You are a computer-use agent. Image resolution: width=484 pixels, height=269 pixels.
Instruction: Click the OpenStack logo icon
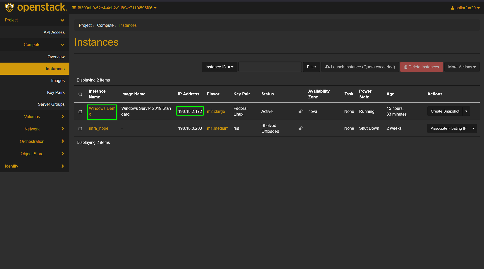[10, 8]
